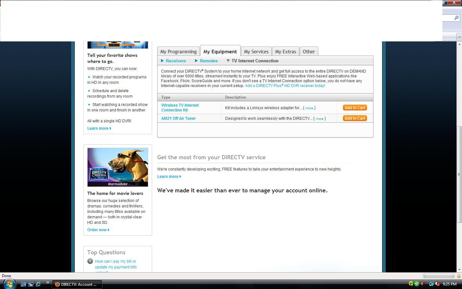Click Learn more under Get the most heading
Screen dimensions: 462x289
tap(169, 177)
